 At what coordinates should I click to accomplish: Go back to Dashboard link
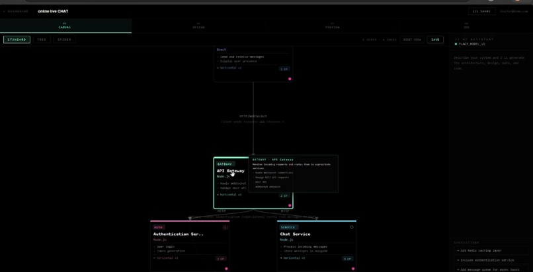[x=16, y=11]
